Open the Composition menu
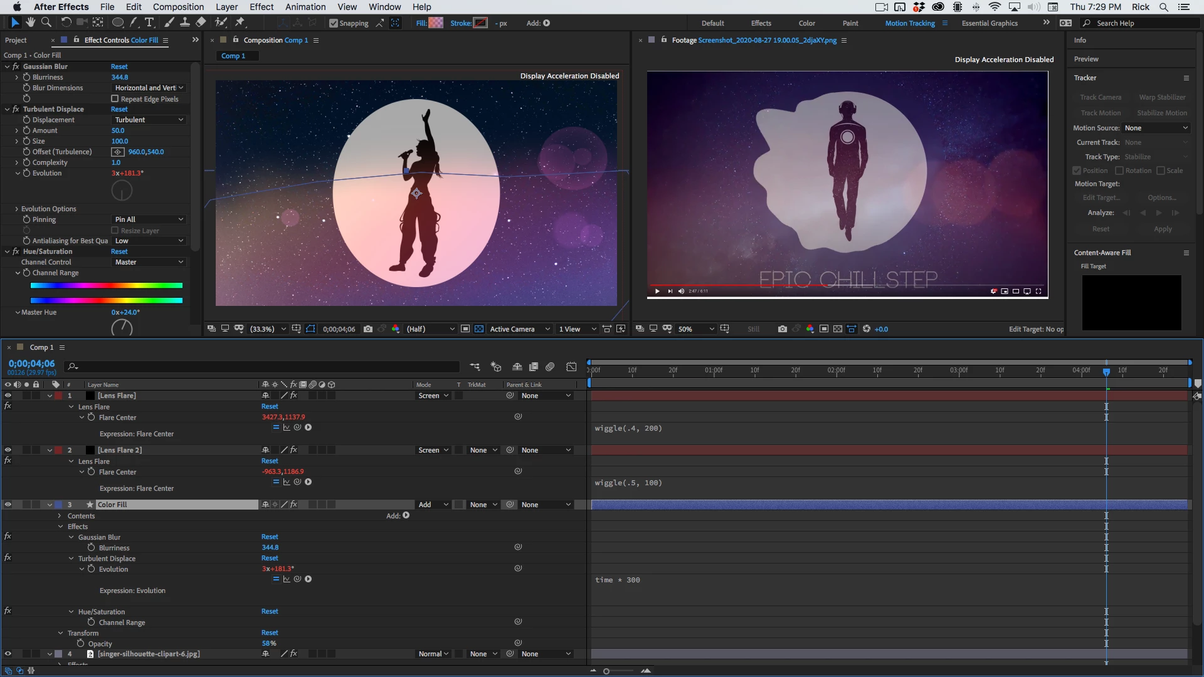The width and height of the screenshot is (1204, 677). 178,7
